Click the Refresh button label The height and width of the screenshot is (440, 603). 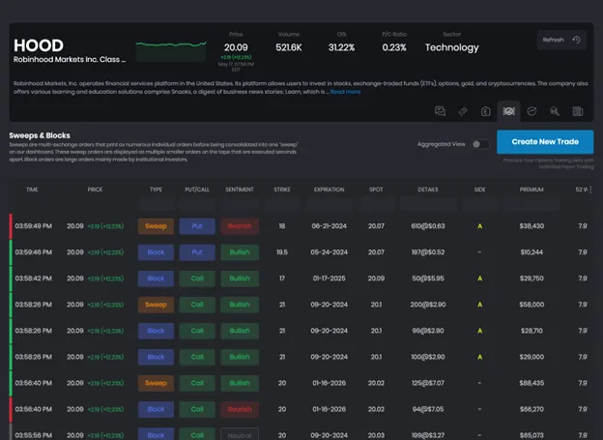click(x=553, y=40)
